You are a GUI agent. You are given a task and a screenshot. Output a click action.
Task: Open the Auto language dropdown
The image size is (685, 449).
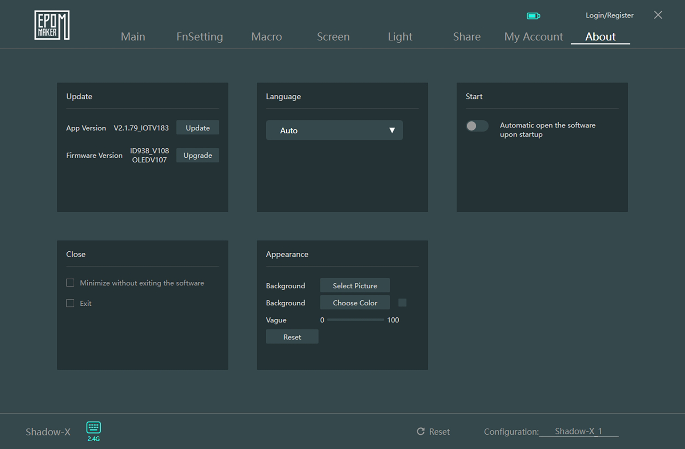334,130
